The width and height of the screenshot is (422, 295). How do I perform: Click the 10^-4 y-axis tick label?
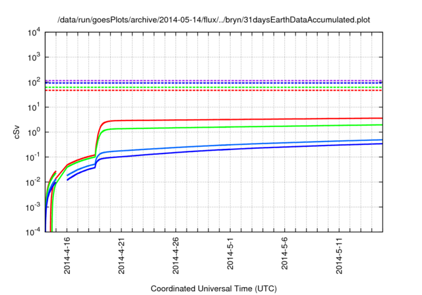[x=34, y=232]
